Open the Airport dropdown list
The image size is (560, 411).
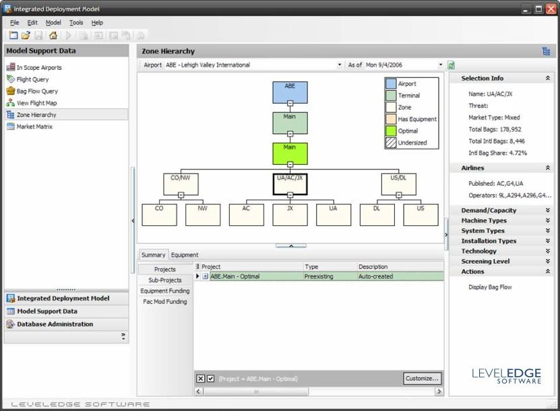tap(340, 65)
